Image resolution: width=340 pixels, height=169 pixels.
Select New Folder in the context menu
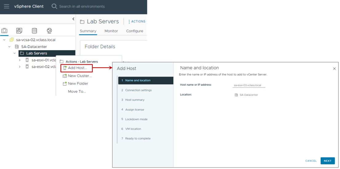[x=77, y=84]
